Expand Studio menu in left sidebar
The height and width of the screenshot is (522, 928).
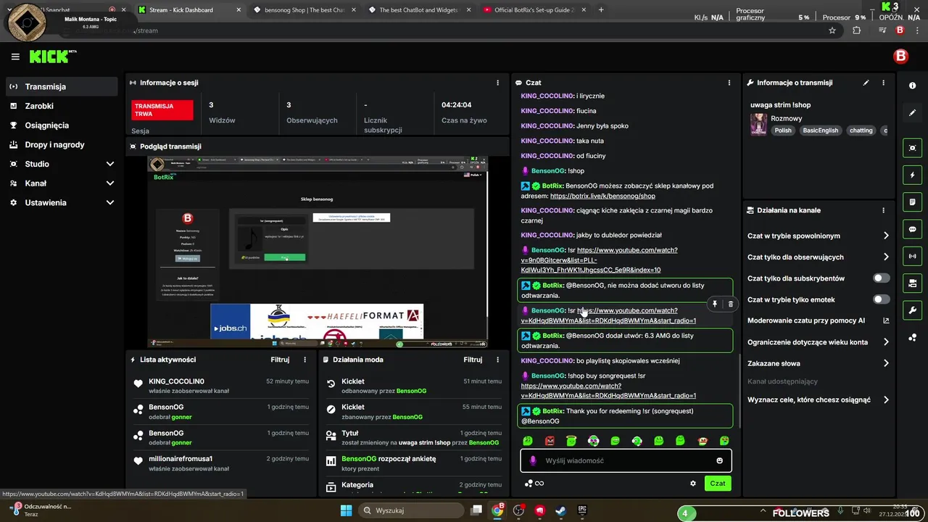point(62,164)
